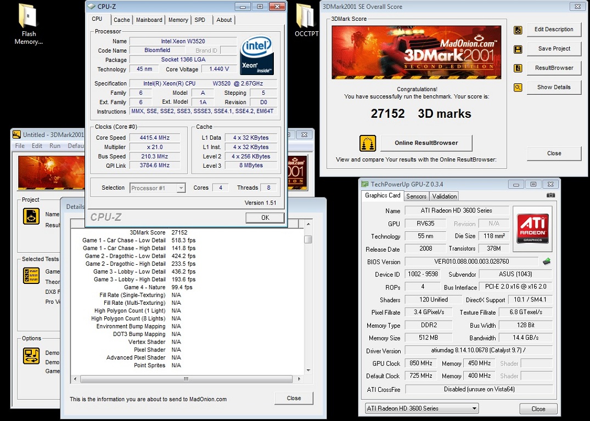This screenshot has width=590, height=421.
Task: Click the 3DMark2001 Second Edition banner image
Action: coord(417,52)
